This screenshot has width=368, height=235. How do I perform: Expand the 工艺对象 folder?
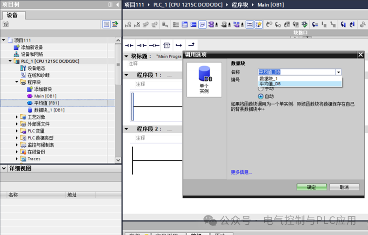tap(17, 117)
